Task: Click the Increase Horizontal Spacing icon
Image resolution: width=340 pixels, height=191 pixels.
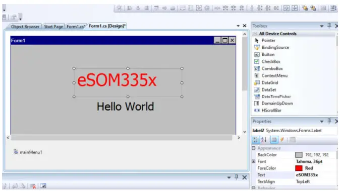Action: point(225,8)
